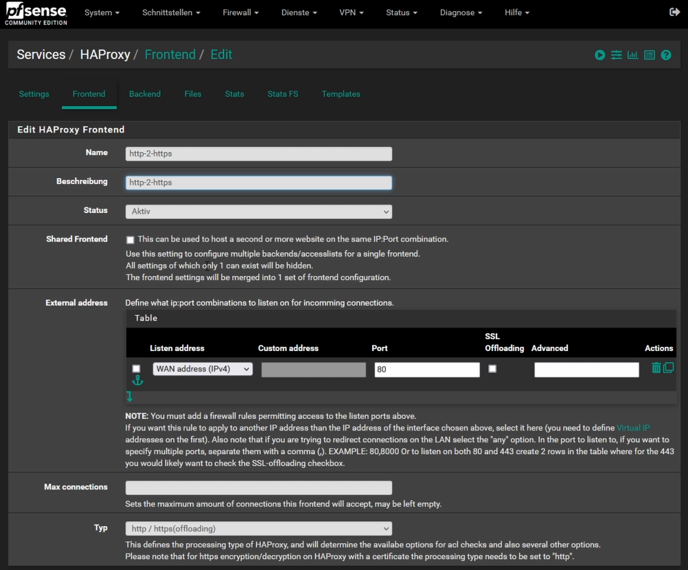Follow the Edit breadcrumb link
This screenshot has height=570, width=688.
[221, 54]
